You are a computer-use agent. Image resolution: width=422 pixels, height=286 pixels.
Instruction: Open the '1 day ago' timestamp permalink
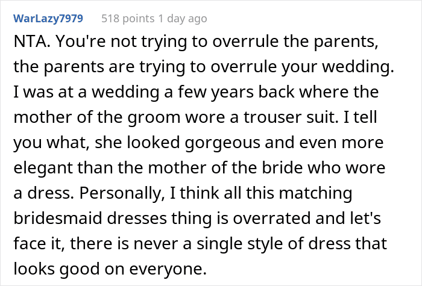click(x=183, y=19)
